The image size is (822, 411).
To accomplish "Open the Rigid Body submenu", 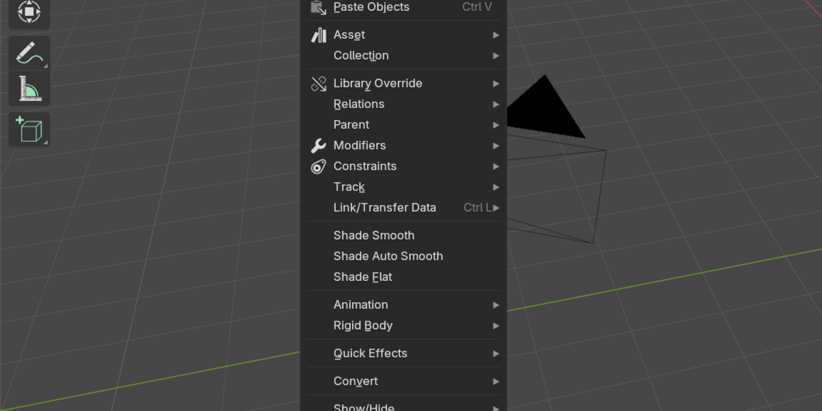I will (403, 325).
